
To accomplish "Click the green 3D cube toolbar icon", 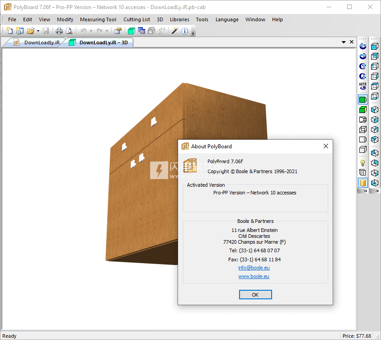I will pos(131,31).
